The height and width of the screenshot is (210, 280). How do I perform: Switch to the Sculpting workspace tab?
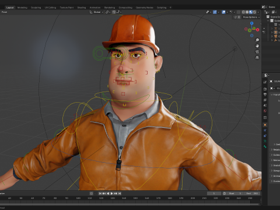(36, 8)
